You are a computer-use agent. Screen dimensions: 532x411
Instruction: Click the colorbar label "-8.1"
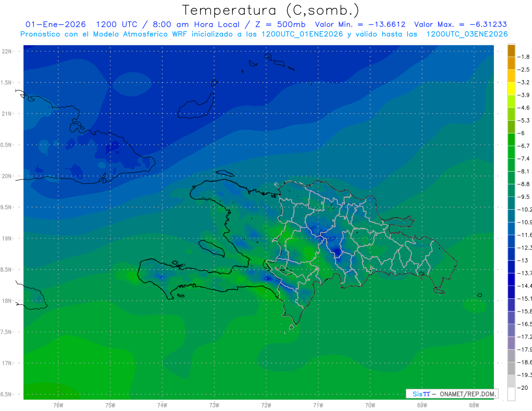[524, 171]
